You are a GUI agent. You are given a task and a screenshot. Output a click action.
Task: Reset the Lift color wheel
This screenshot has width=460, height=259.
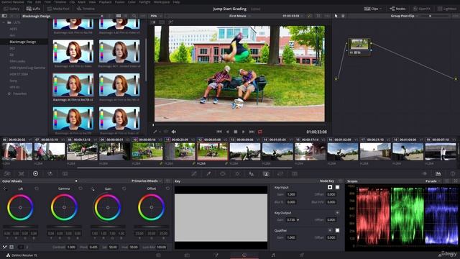click(37, 188)
